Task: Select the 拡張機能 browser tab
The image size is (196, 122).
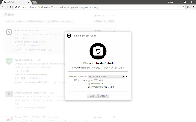Action: coord(16,2)
